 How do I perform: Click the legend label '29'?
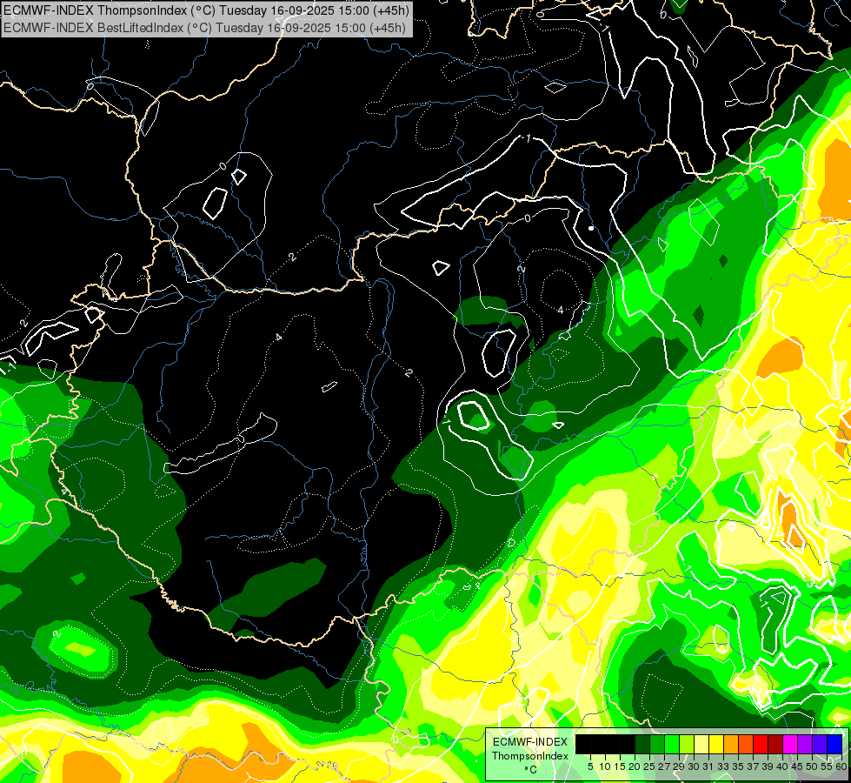pyautogui.click(x=679, y=766)
